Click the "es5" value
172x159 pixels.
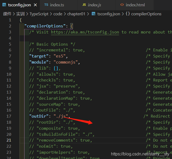(59, 56)
